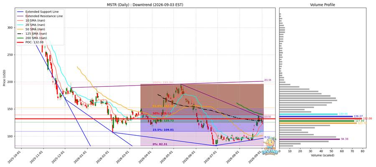The height and width of the screenshot is (167, 376).
Task: Click the 2026-01-01 date tick label
Action: click(x=81, y=157)
